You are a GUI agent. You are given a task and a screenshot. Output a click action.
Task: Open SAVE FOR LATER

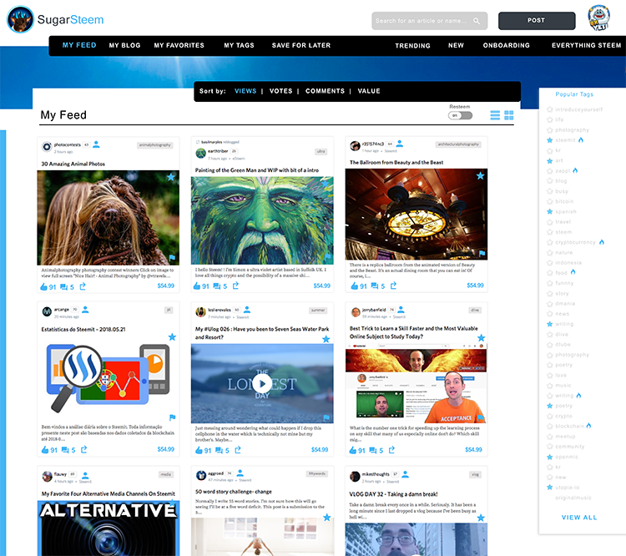pyautogui.click(x=301, y=46)
